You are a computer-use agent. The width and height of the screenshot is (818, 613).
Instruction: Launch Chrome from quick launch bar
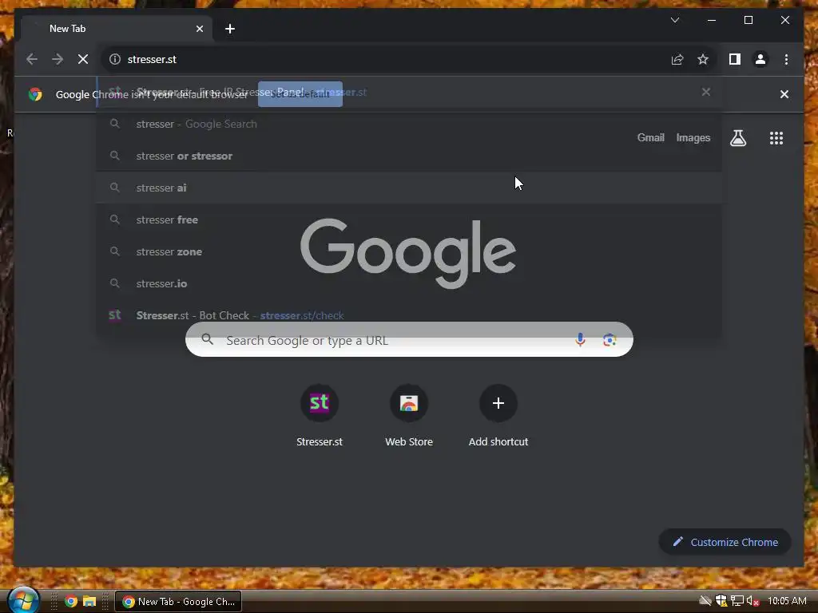[71, 601]
